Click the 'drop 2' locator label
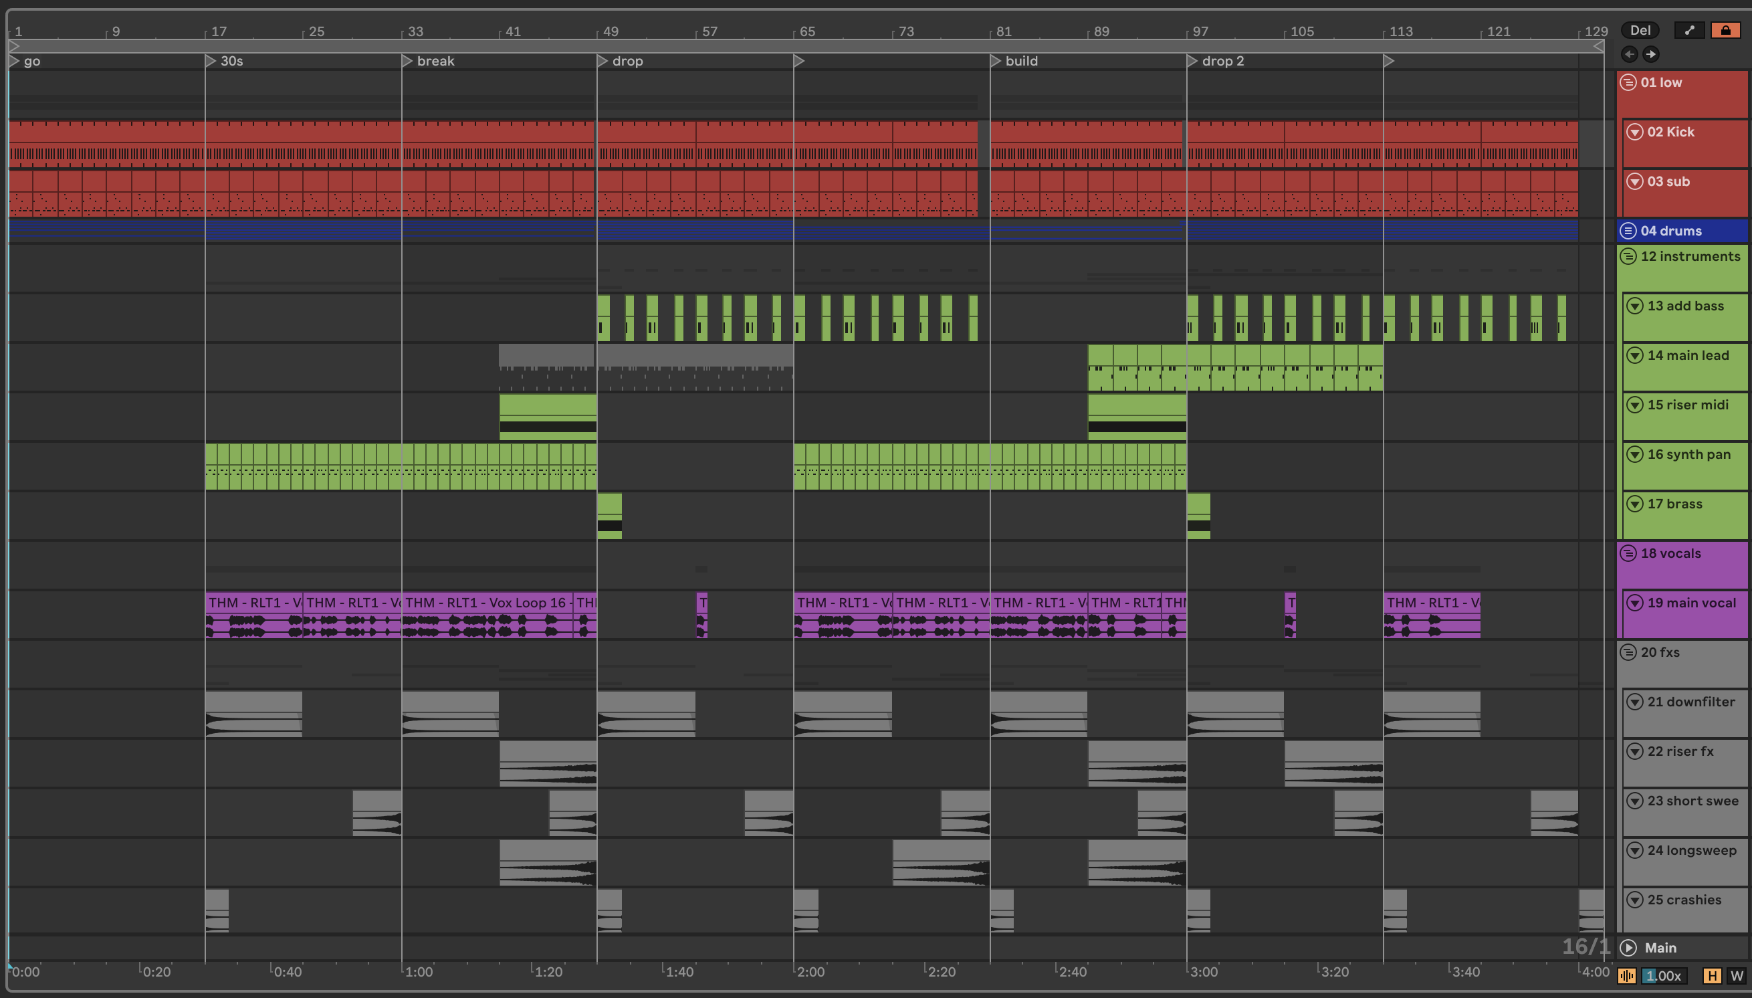The height and width of the screenshot is (998, 1752). point(1222,61)
